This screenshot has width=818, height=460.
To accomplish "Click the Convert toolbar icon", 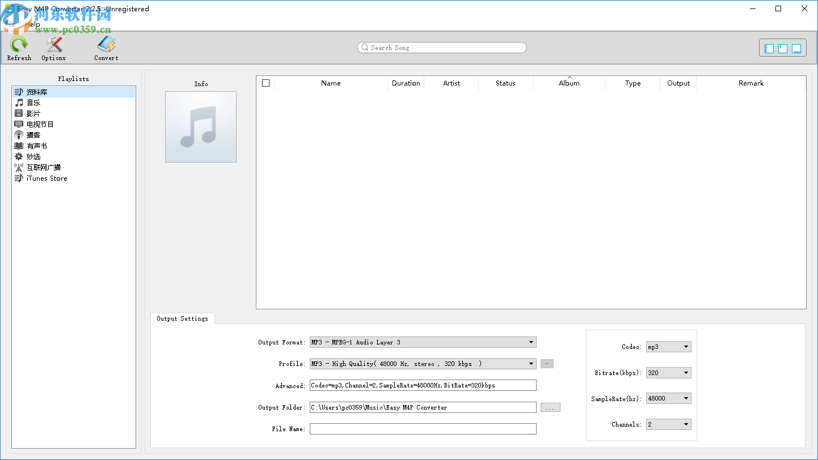I will [x=106, y=48].
